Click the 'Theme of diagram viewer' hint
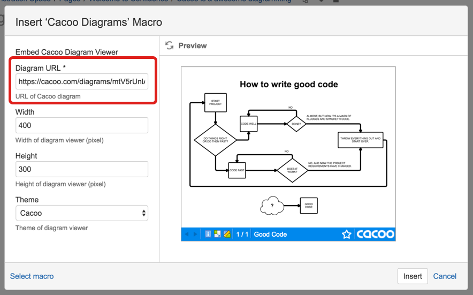This screenshot has height=295, width=473. (x=51, y=228)
